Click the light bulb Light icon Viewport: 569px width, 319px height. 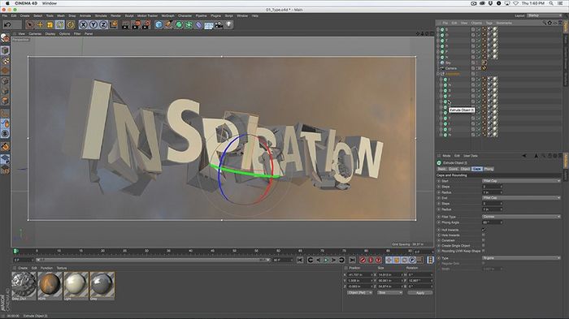(229, 24)
